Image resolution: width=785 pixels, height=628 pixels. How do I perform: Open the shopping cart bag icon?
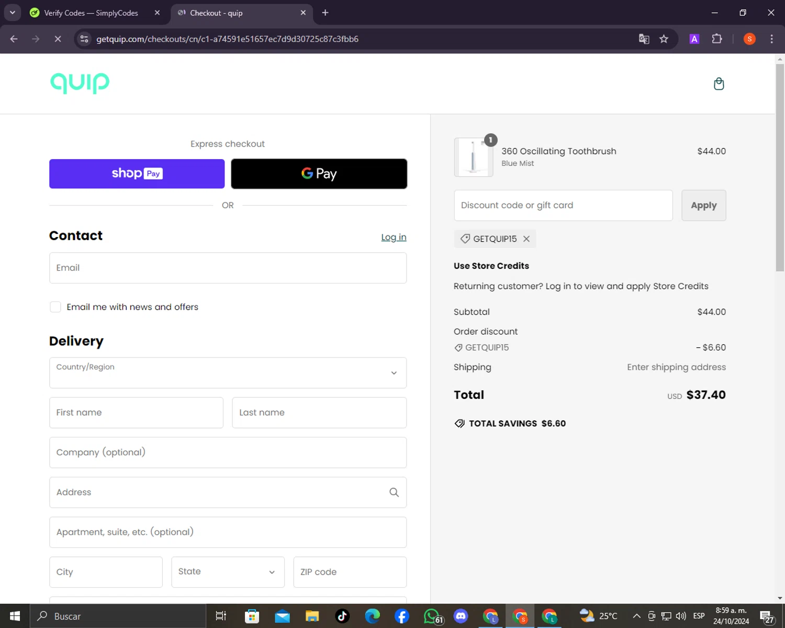(719, 84)
